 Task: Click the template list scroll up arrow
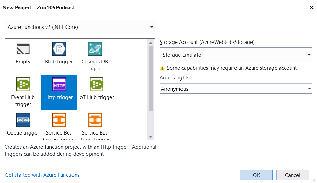[150, 43]
